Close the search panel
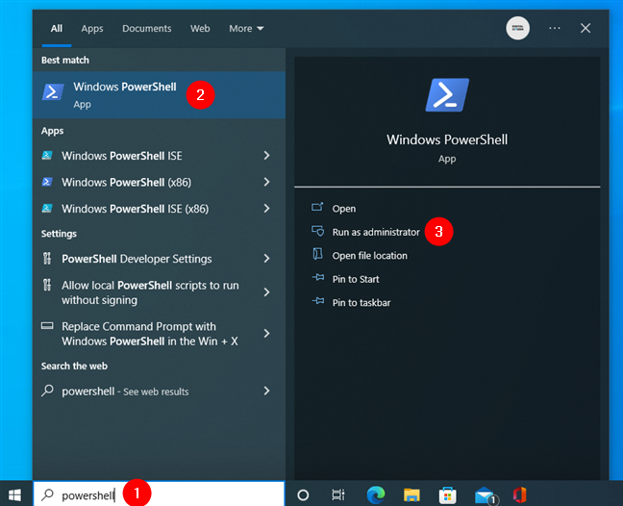Image resolution: width=623 pixels, height=506 pixels. point(586,28)
